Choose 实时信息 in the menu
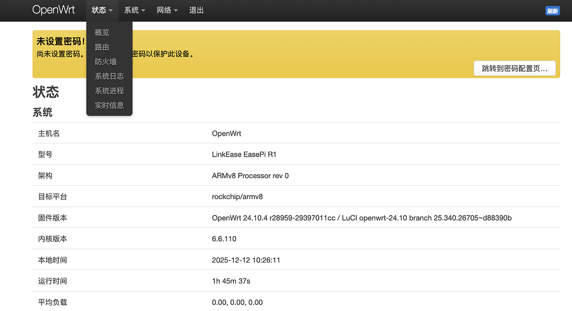Screen dimensions: 572x311 coord(109,105)
